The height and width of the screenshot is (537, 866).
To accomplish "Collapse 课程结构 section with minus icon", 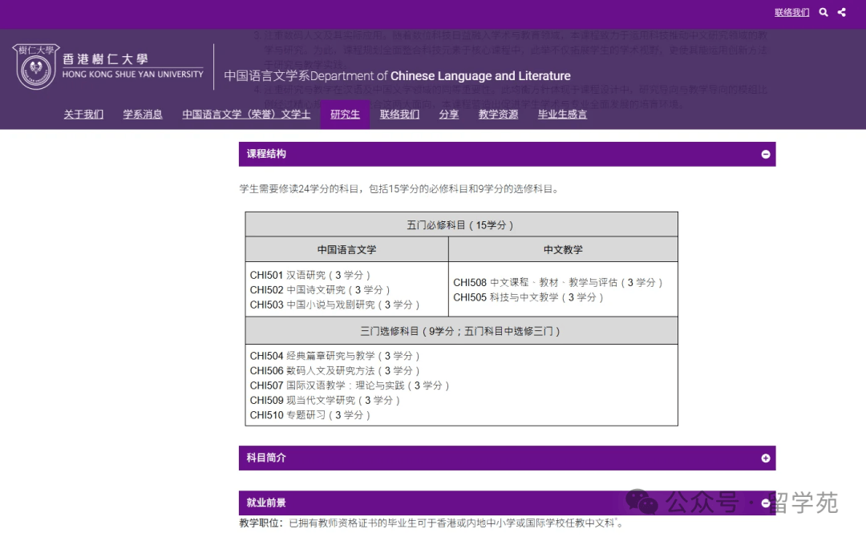I will (766, 154).
